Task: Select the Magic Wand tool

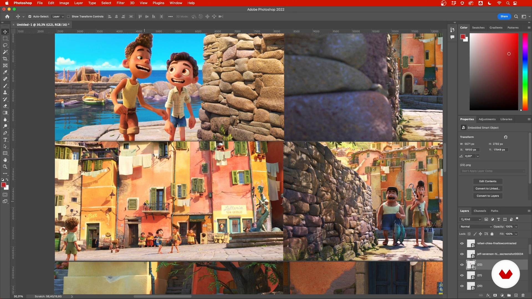Action: pos(5,52)
